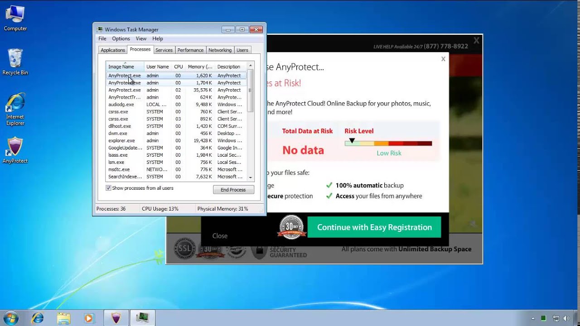This screenshot has width=580, height=326.
Task: Open the Computer desktop icon
Action: [x=15, y=18]
